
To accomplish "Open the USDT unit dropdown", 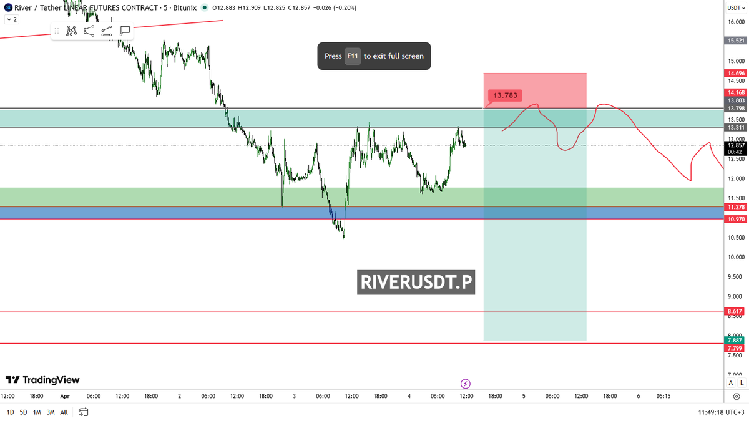I will click(x=735, y=8).
